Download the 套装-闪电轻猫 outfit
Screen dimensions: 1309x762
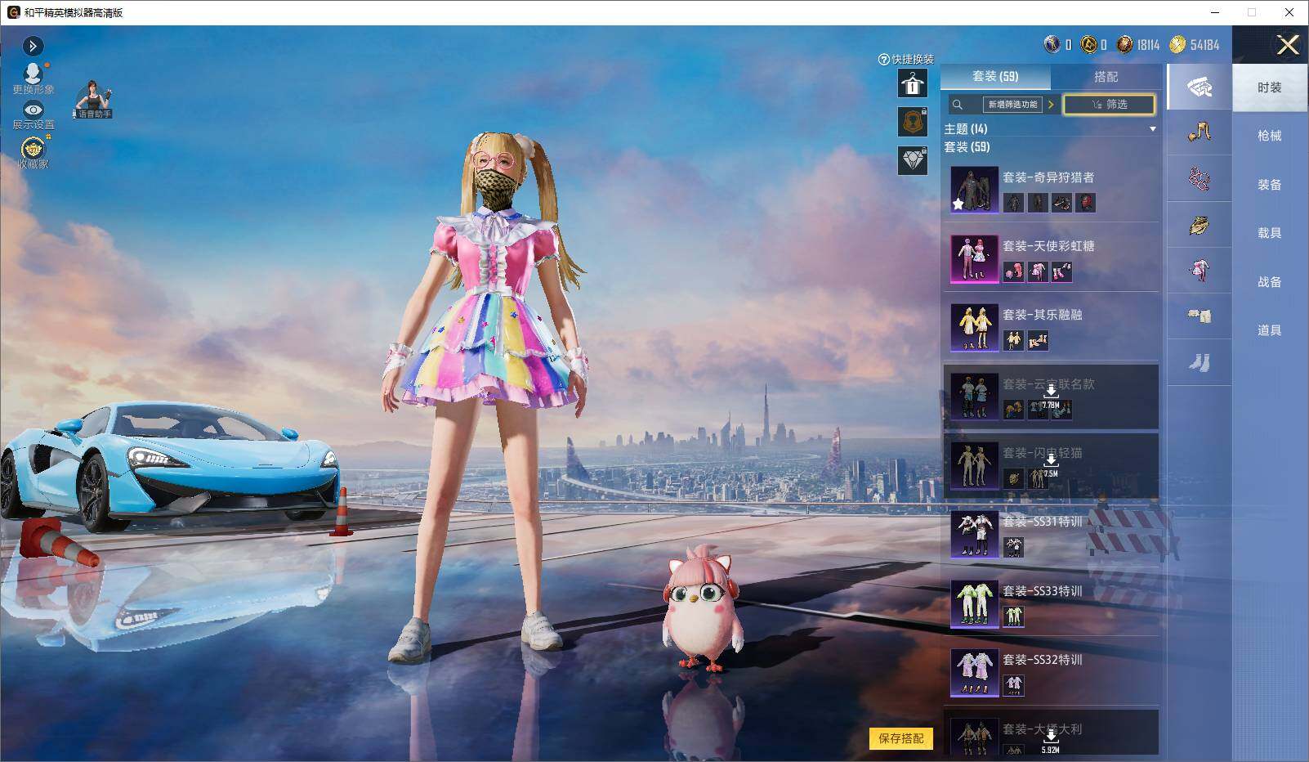coord(1051,465)
